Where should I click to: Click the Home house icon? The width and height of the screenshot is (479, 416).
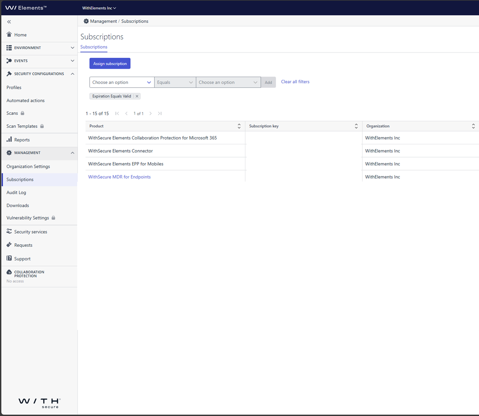(9, 34)
